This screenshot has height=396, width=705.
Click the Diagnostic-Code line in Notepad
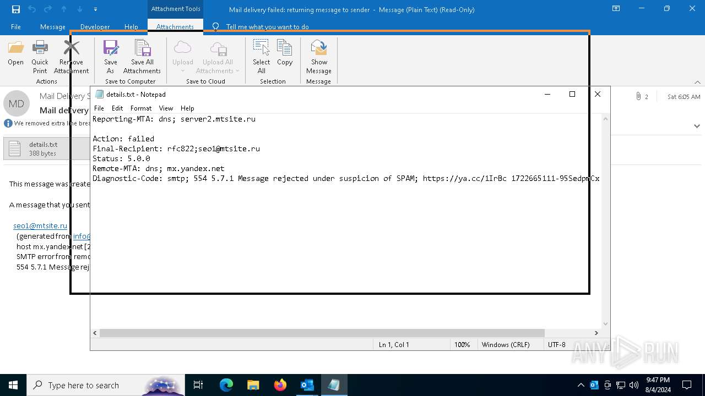pyautogui.click(x=346, y=178)
